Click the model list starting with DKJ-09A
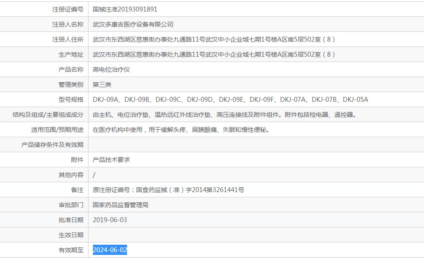Image resolution: width=424 pixels, height=258 pixels. [231, 100]
